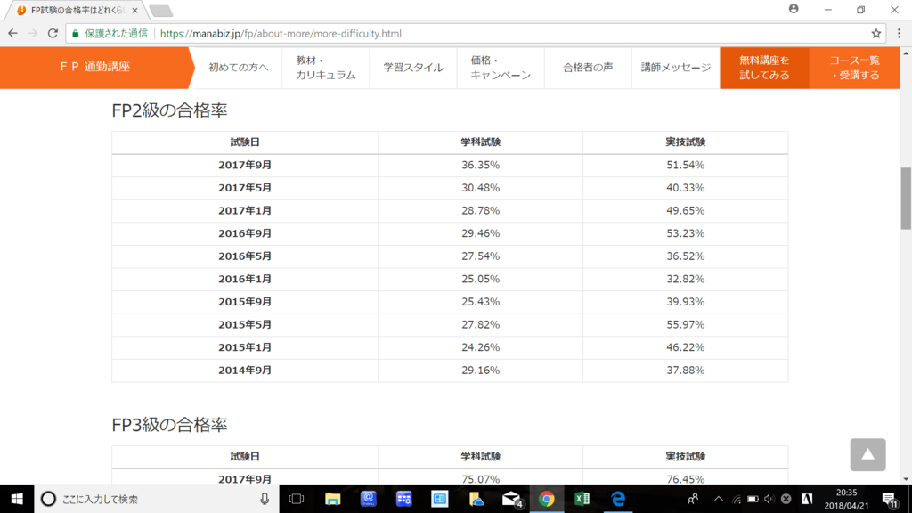
Task: Open the Chrome three-dot menu
Action: click(900, 34)
